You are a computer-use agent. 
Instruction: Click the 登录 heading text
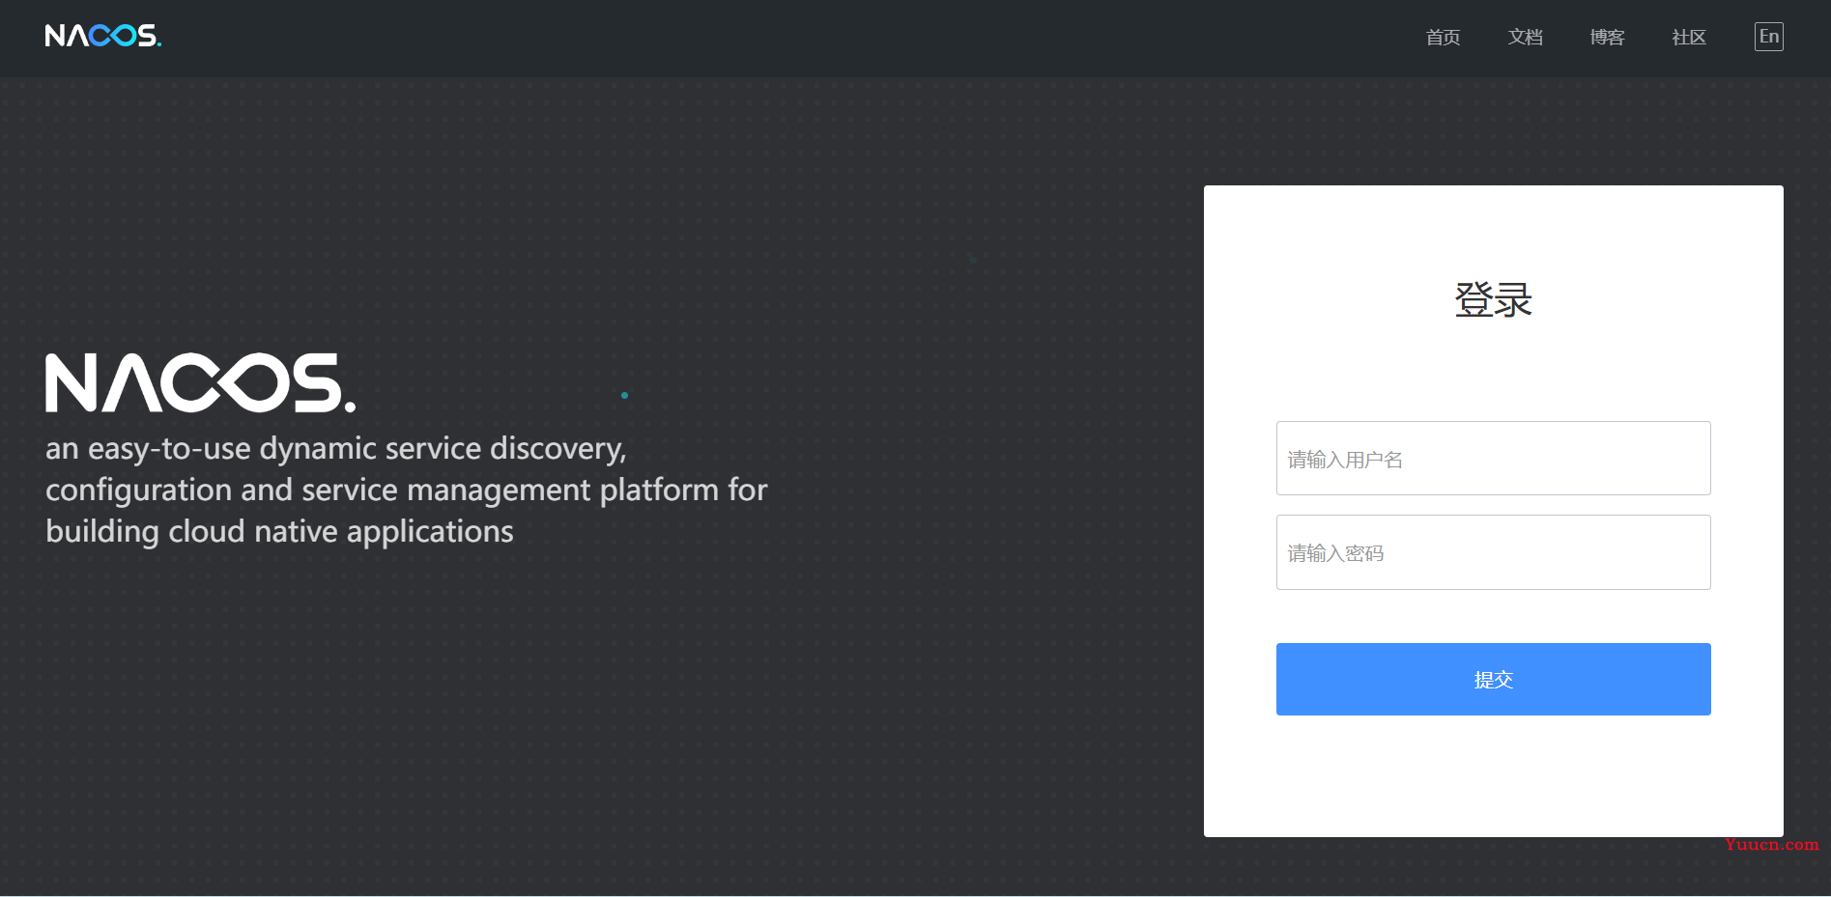click(x=1493, y=300)
